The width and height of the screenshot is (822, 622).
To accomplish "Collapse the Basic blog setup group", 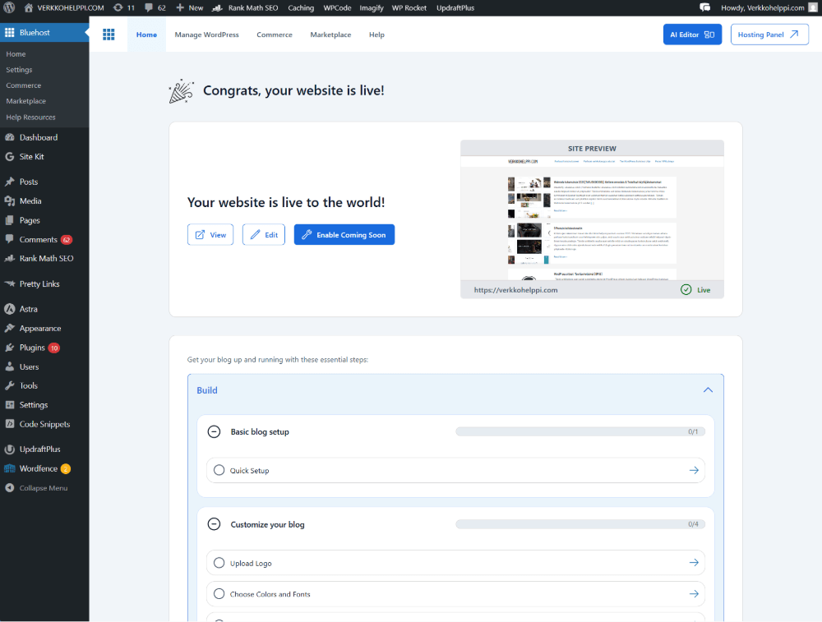I will click(215, 431).
